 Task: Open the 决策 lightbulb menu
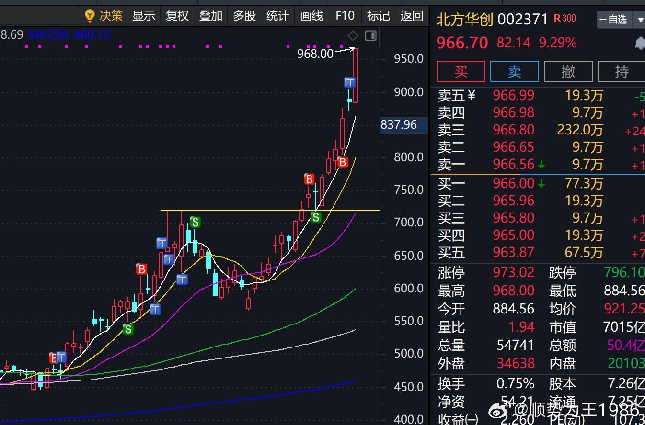(104, 16)
